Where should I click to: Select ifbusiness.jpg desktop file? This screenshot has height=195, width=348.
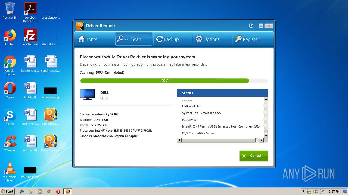point(30,173)
